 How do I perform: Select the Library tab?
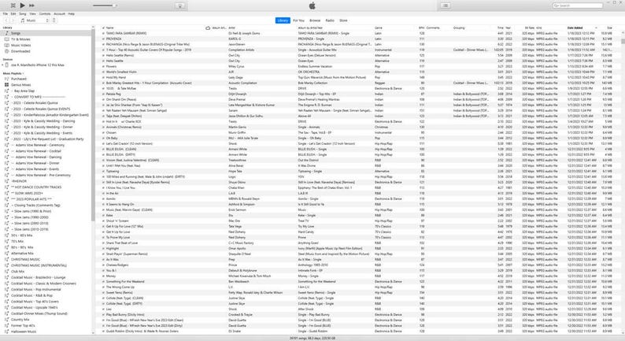[283, 20]
